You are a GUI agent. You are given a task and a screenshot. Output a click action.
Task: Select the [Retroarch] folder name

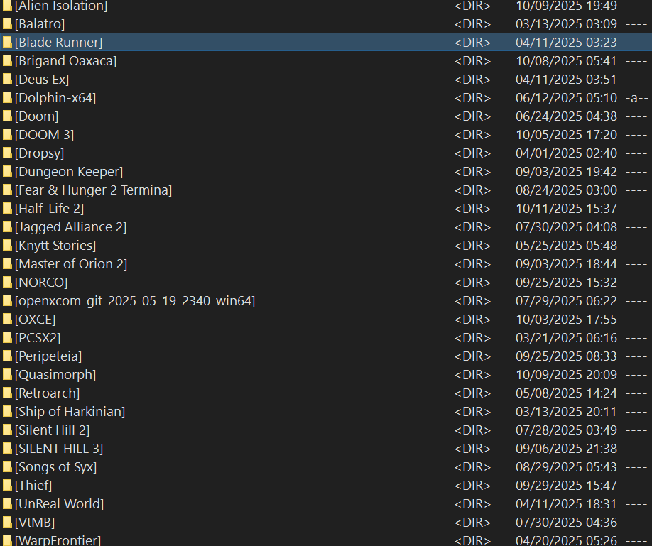(47, 393)
